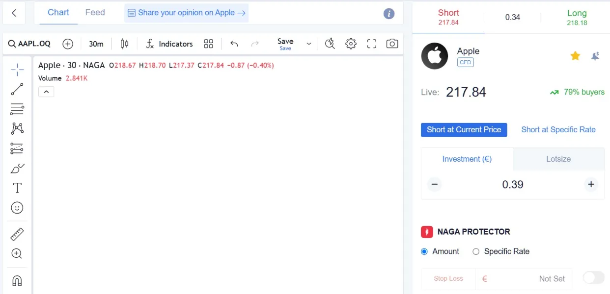
Task: Open the Save dropdown arrow
Action: [309, 44]
